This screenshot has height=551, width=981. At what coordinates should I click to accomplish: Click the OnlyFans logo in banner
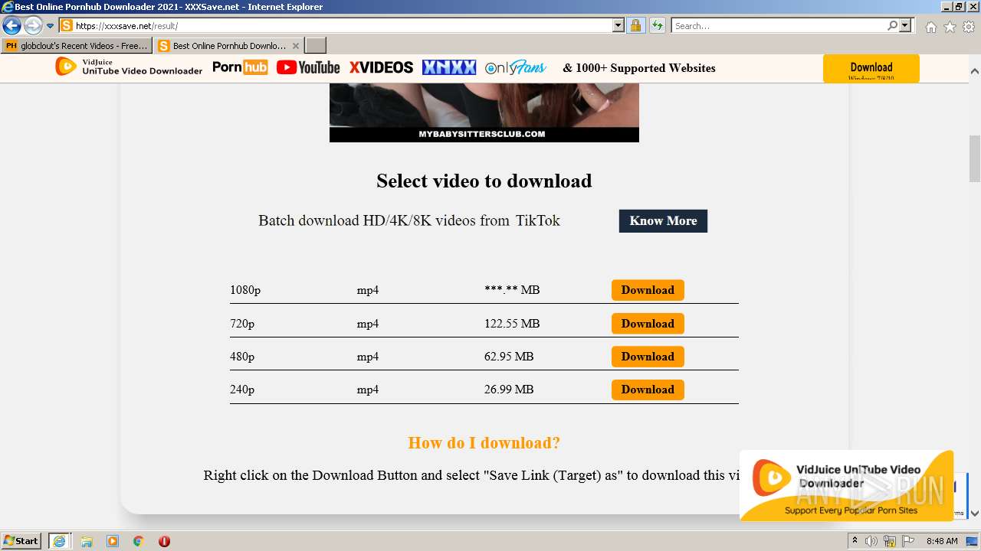[516, 67]
